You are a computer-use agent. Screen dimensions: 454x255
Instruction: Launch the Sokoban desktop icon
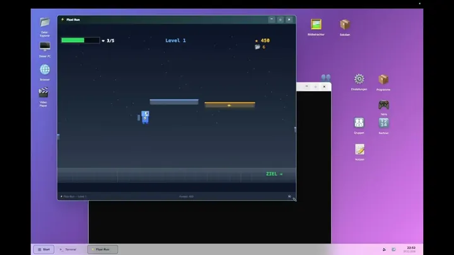(x=345, y=27)
